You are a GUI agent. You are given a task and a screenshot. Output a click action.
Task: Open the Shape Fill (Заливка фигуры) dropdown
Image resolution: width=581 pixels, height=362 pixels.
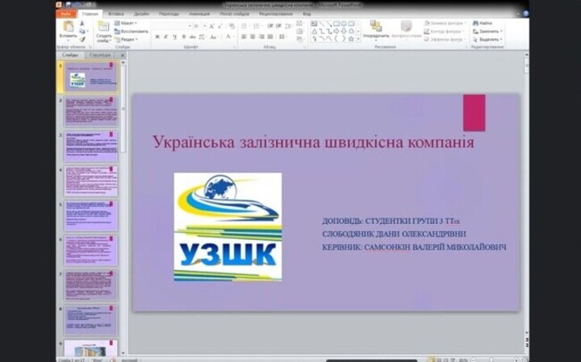click(444, 23)
